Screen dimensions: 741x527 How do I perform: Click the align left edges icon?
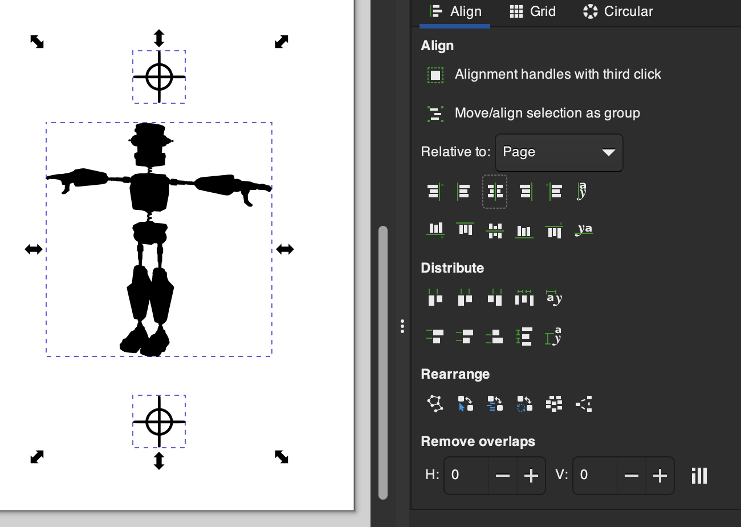coord(464,192)
